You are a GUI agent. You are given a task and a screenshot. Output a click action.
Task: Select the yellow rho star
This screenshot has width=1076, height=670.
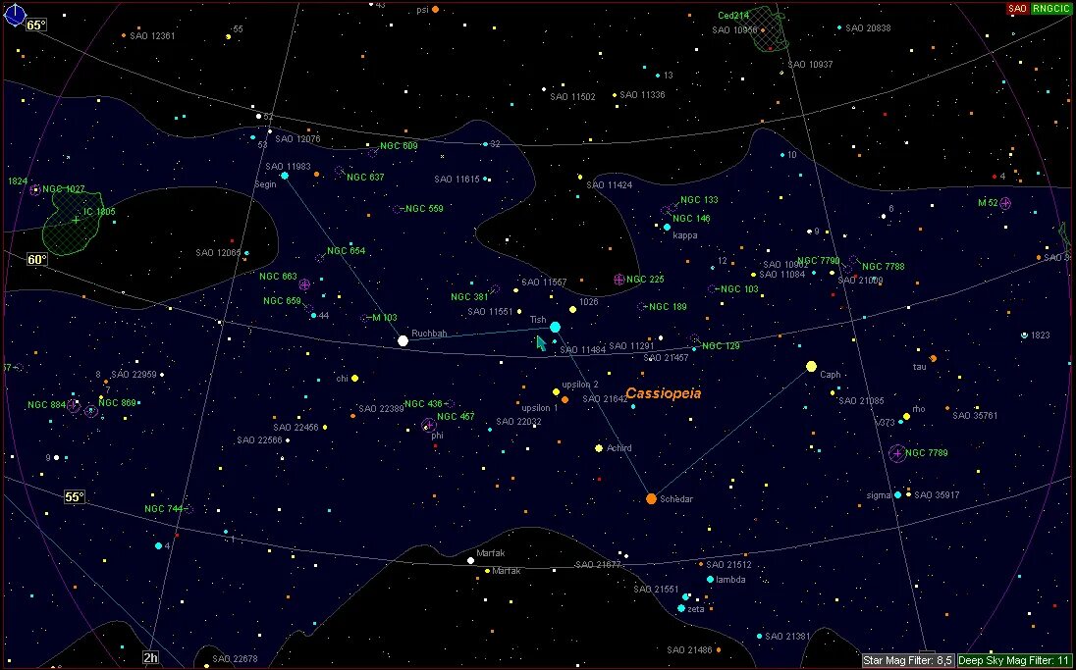pos(906,416)
